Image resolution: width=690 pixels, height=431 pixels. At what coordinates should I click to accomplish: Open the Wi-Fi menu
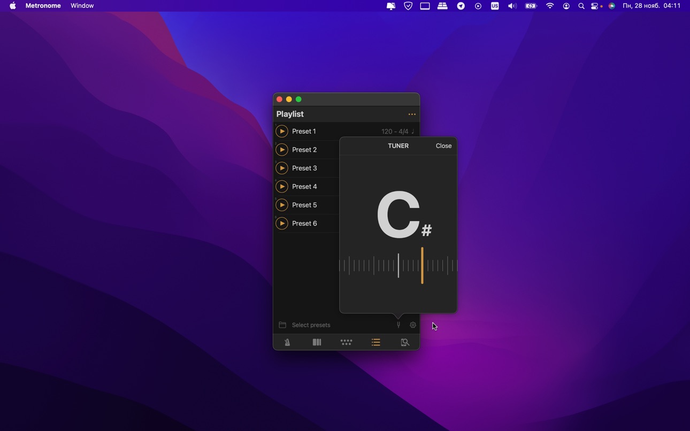tap(550, 6)
